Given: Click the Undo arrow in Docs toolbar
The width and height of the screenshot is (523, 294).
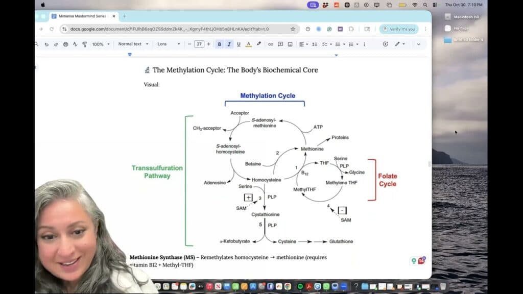Looking at the screenshot, I should point(46,44).
